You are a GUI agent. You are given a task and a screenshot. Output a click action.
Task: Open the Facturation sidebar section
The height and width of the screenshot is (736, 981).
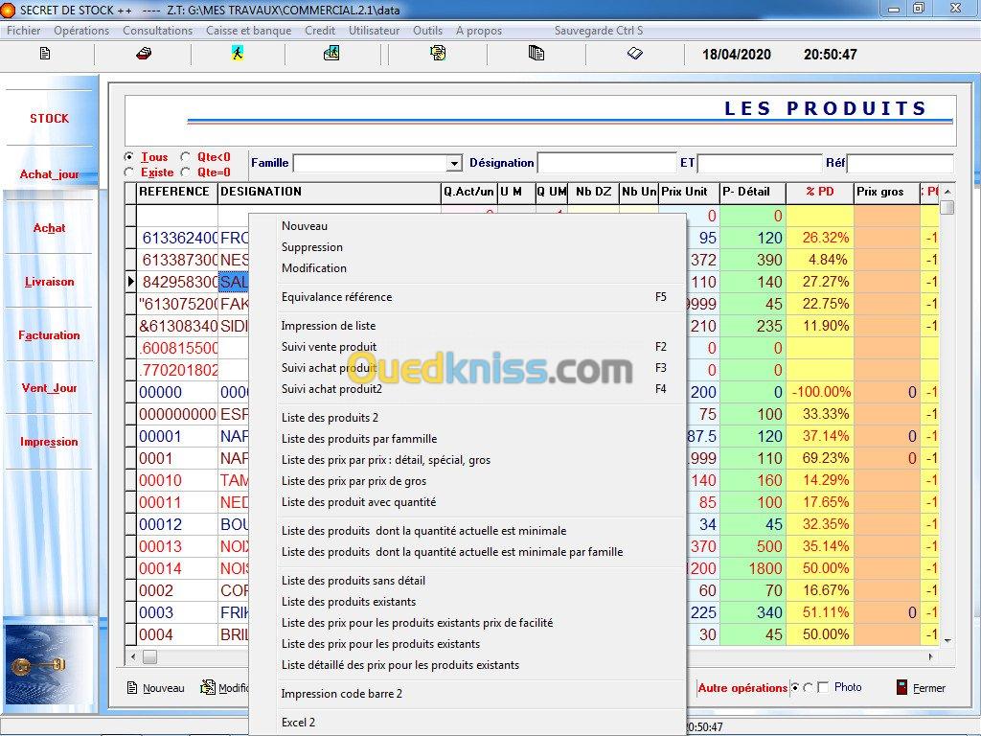point(50,335)
